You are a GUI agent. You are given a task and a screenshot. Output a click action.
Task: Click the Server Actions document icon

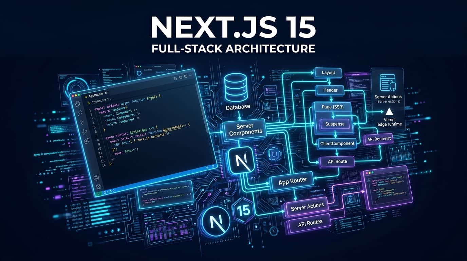388,83
